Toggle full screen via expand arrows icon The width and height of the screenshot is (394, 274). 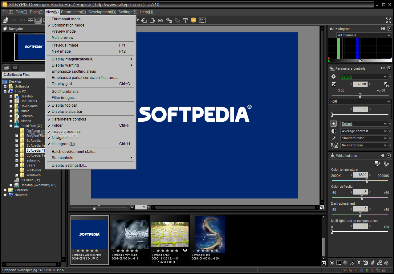tap(388, 20)
